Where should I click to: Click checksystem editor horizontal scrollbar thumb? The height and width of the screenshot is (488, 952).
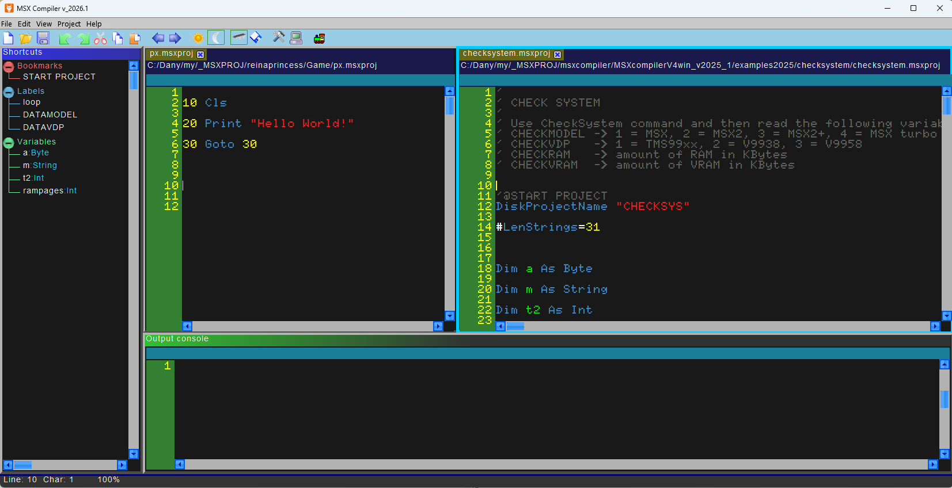pyautogui.click(x=515, y=326)
